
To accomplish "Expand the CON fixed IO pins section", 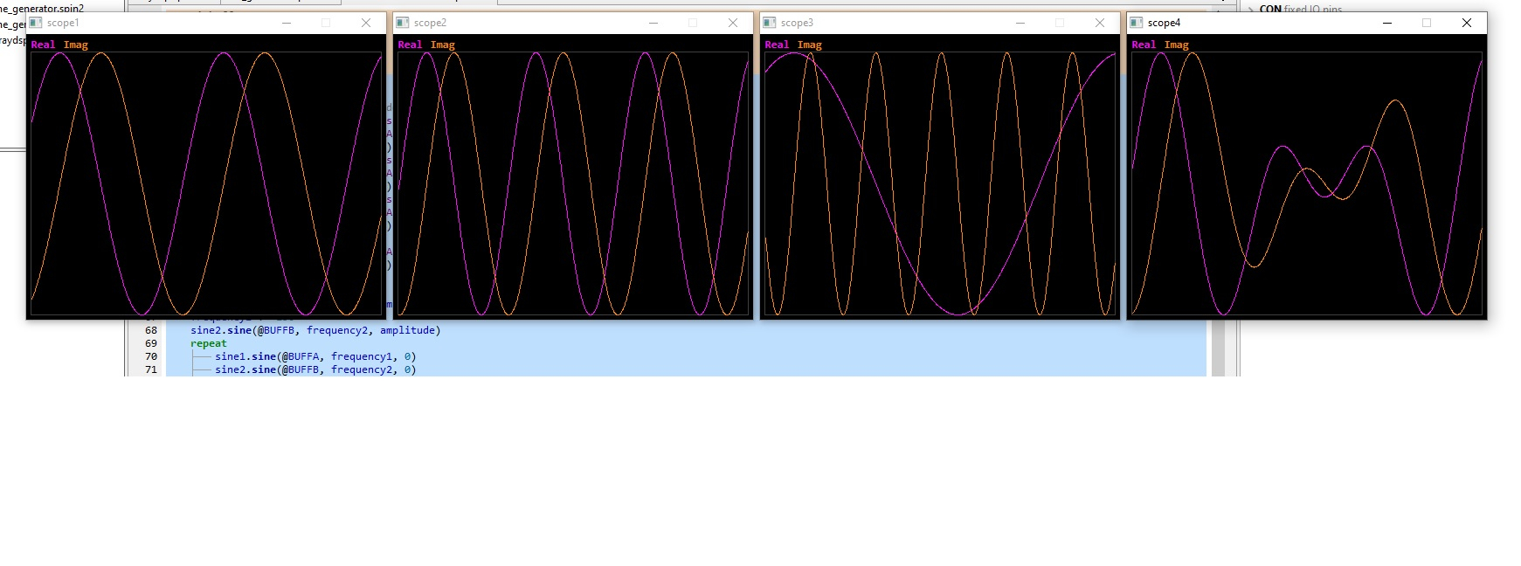I will pos(1251,10).
